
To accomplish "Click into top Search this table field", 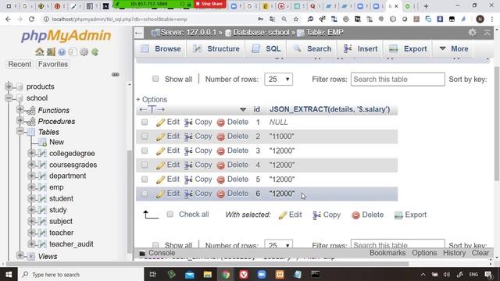I will click(398, 79).
